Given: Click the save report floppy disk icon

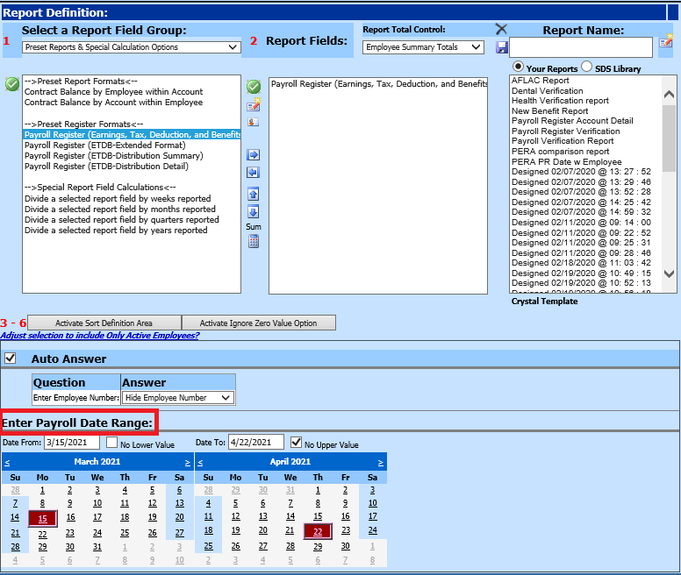Looking at the screenshot, I should click(x=501, y=47).
